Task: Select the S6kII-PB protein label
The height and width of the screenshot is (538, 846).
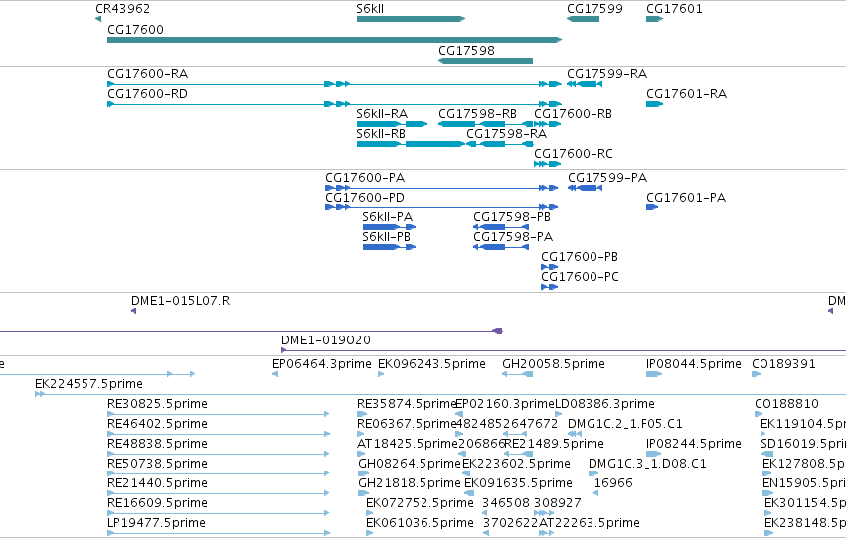Action: (387, 237)
